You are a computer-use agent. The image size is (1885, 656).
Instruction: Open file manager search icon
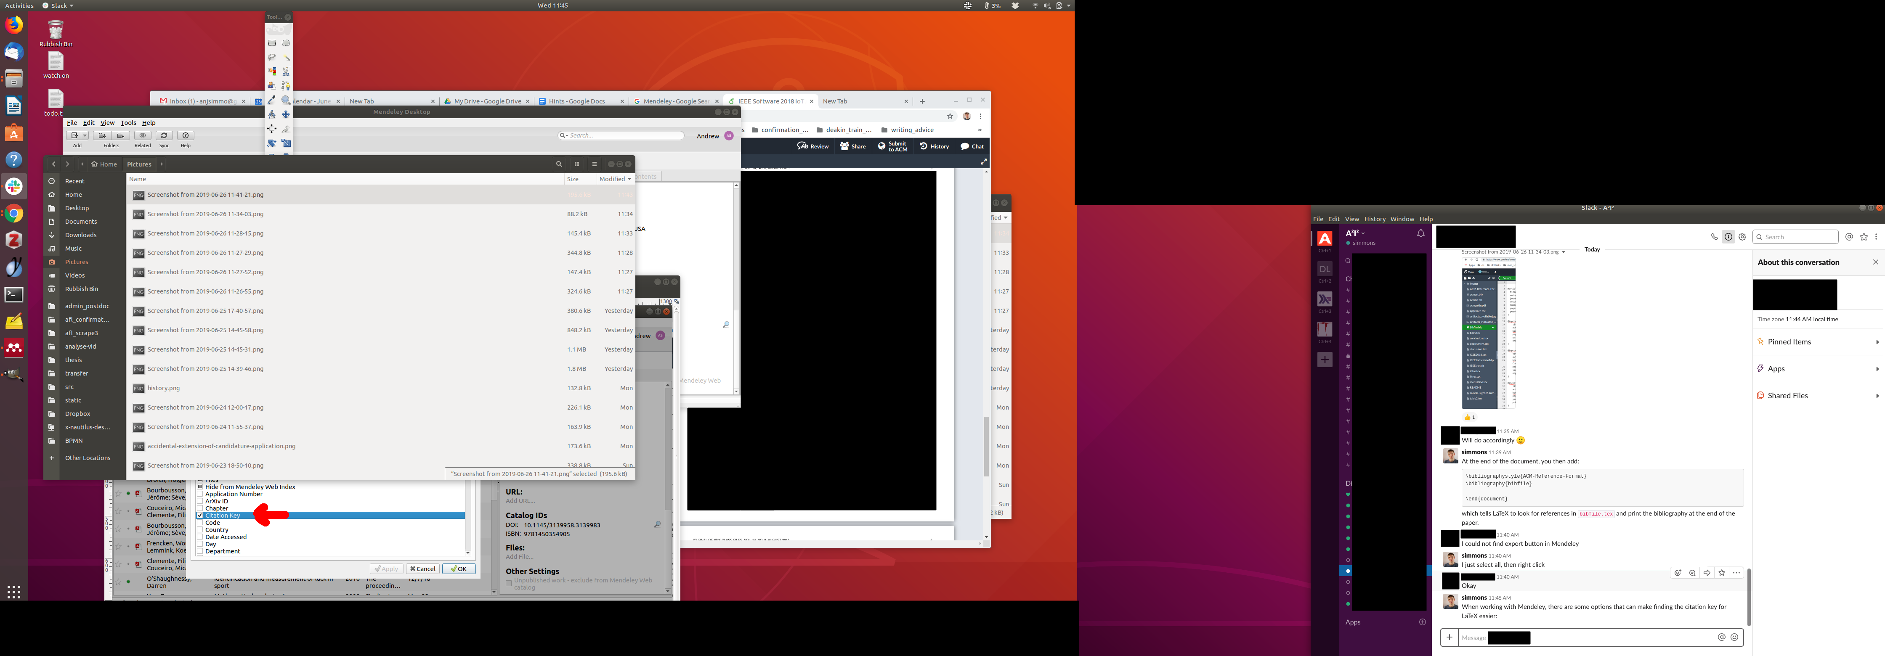[x=559, y=164]
